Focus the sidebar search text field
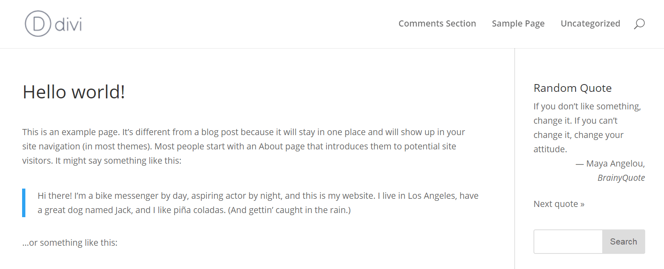The image size is (664, 269). (568, 242)
